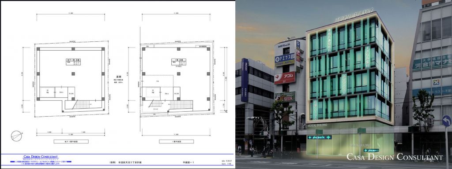Click the staircase symbol in first floor plan
The width and height of the screenshot is (452, 169).
(x=171, y=105)
